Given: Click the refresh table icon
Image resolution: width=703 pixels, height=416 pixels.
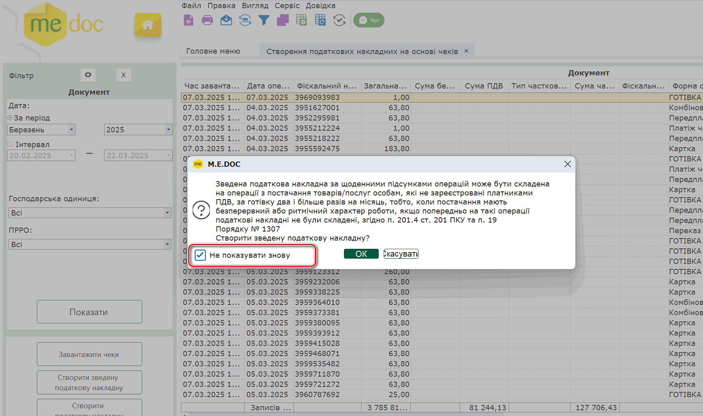Looking at the screenshot, I should click(321, 20).
